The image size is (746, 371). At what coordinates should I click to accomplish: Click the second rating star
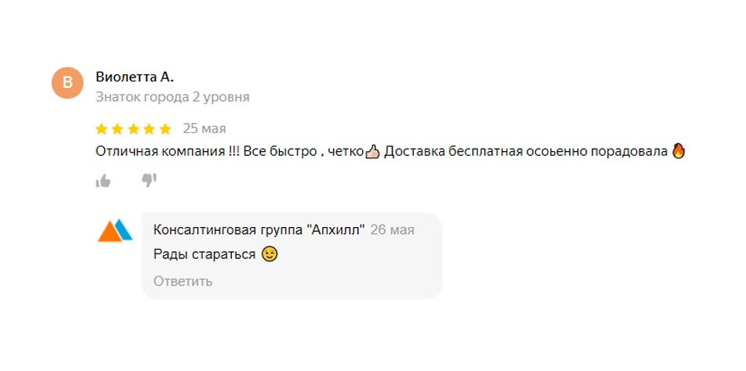[118, 128]
